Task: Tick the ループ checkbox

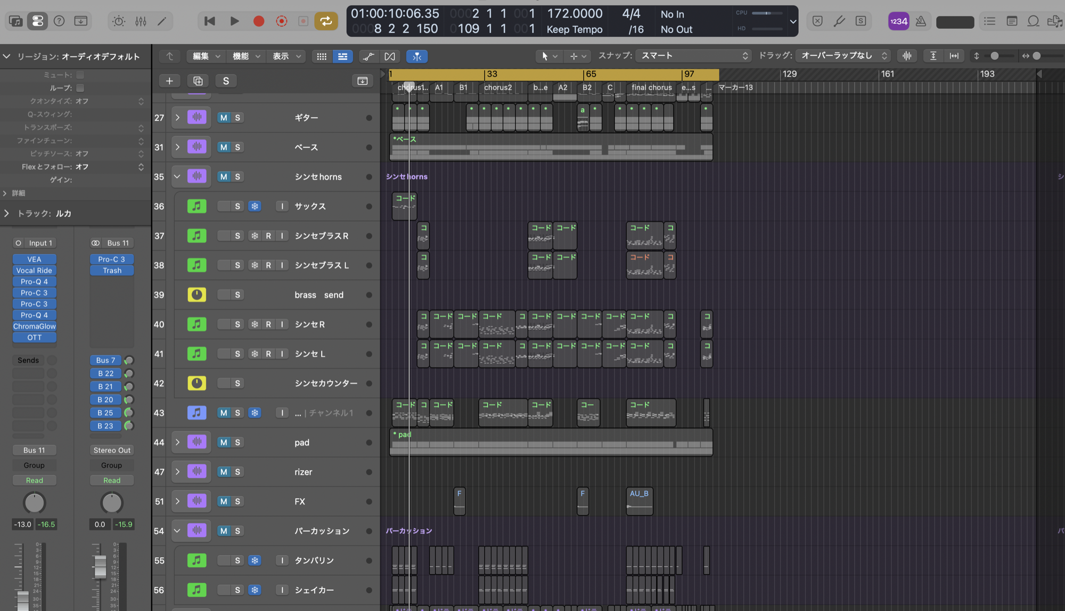Action: point(80,88)
